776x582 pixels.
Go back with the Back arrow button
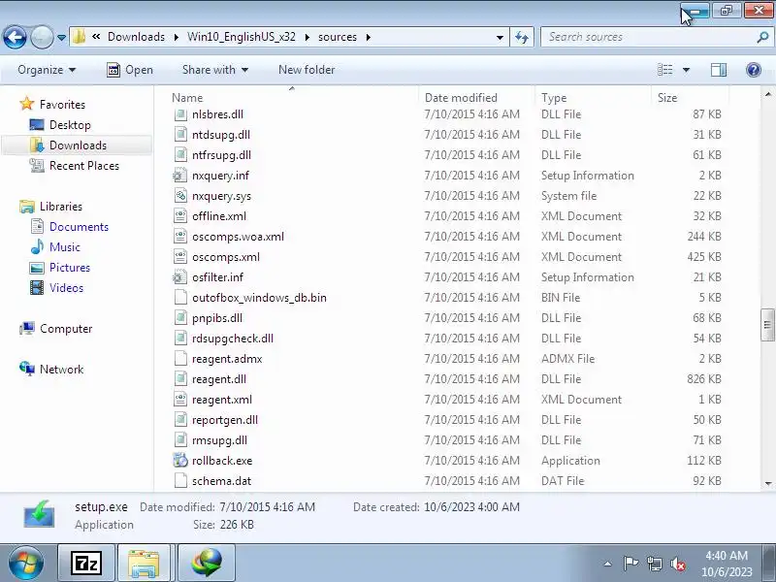(15, 37)
